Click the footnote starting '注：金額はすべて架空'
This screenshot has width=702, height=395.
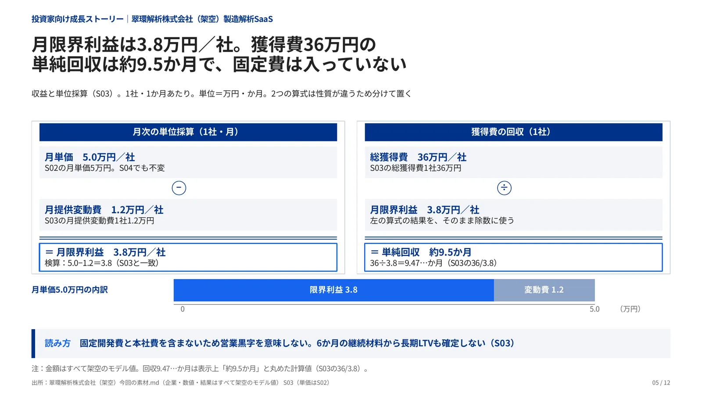pyautogui.click(x=201, y=369)
